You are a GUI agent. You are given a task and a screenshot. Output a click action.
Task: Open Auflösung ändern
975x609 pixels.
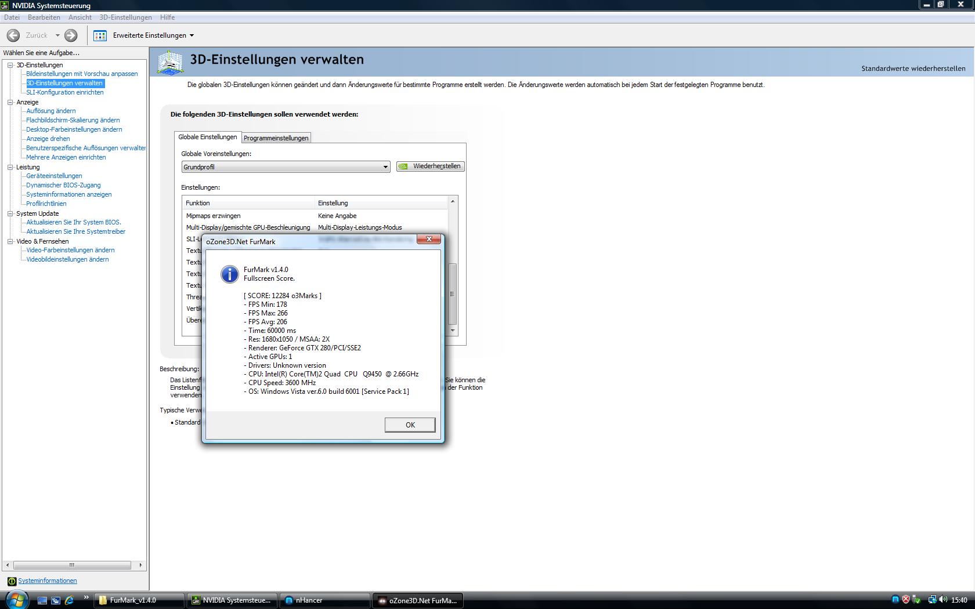tap(51, 111)
